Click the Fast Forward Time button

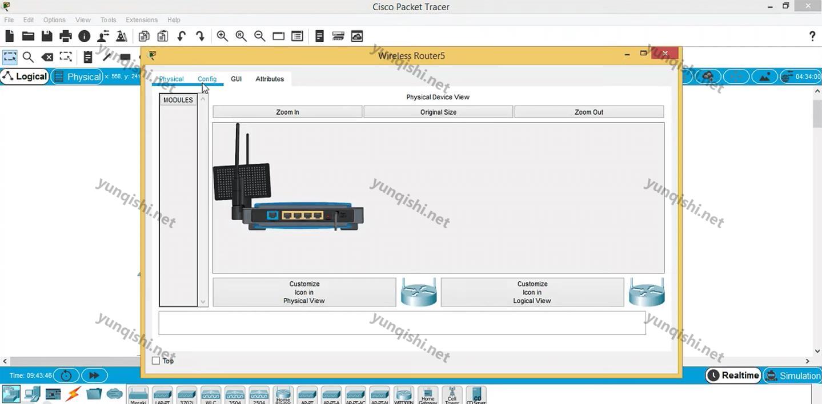click(x=94, y=375)
